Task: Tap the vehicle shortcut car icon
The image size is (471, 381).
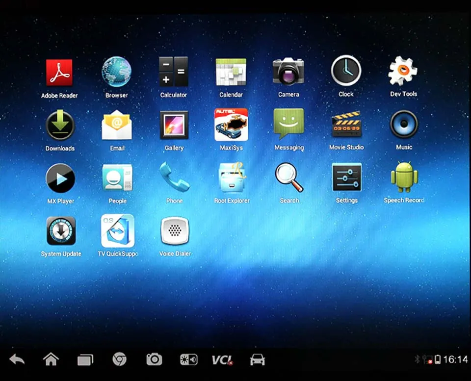Action: 258,359
